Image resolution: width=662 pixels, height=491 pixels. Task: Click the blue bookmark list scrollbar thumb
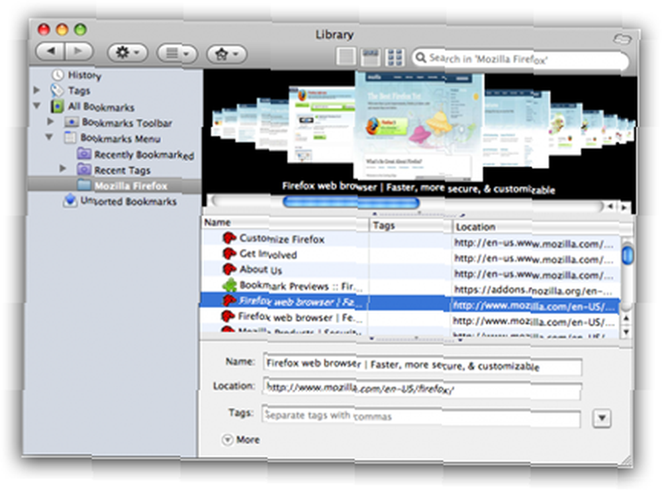click(x=628, y=254)
